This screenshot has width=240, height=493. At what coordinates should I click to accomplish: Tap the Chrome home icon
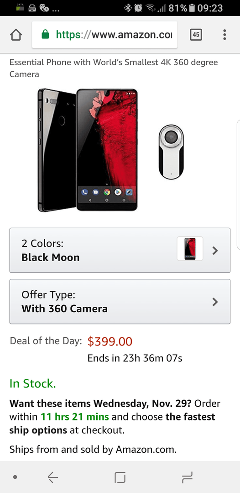[16, 35]
